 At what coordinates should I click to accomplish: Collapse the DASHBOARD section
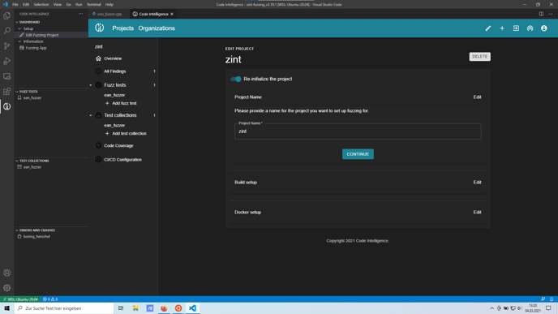(x=17, y=22)
